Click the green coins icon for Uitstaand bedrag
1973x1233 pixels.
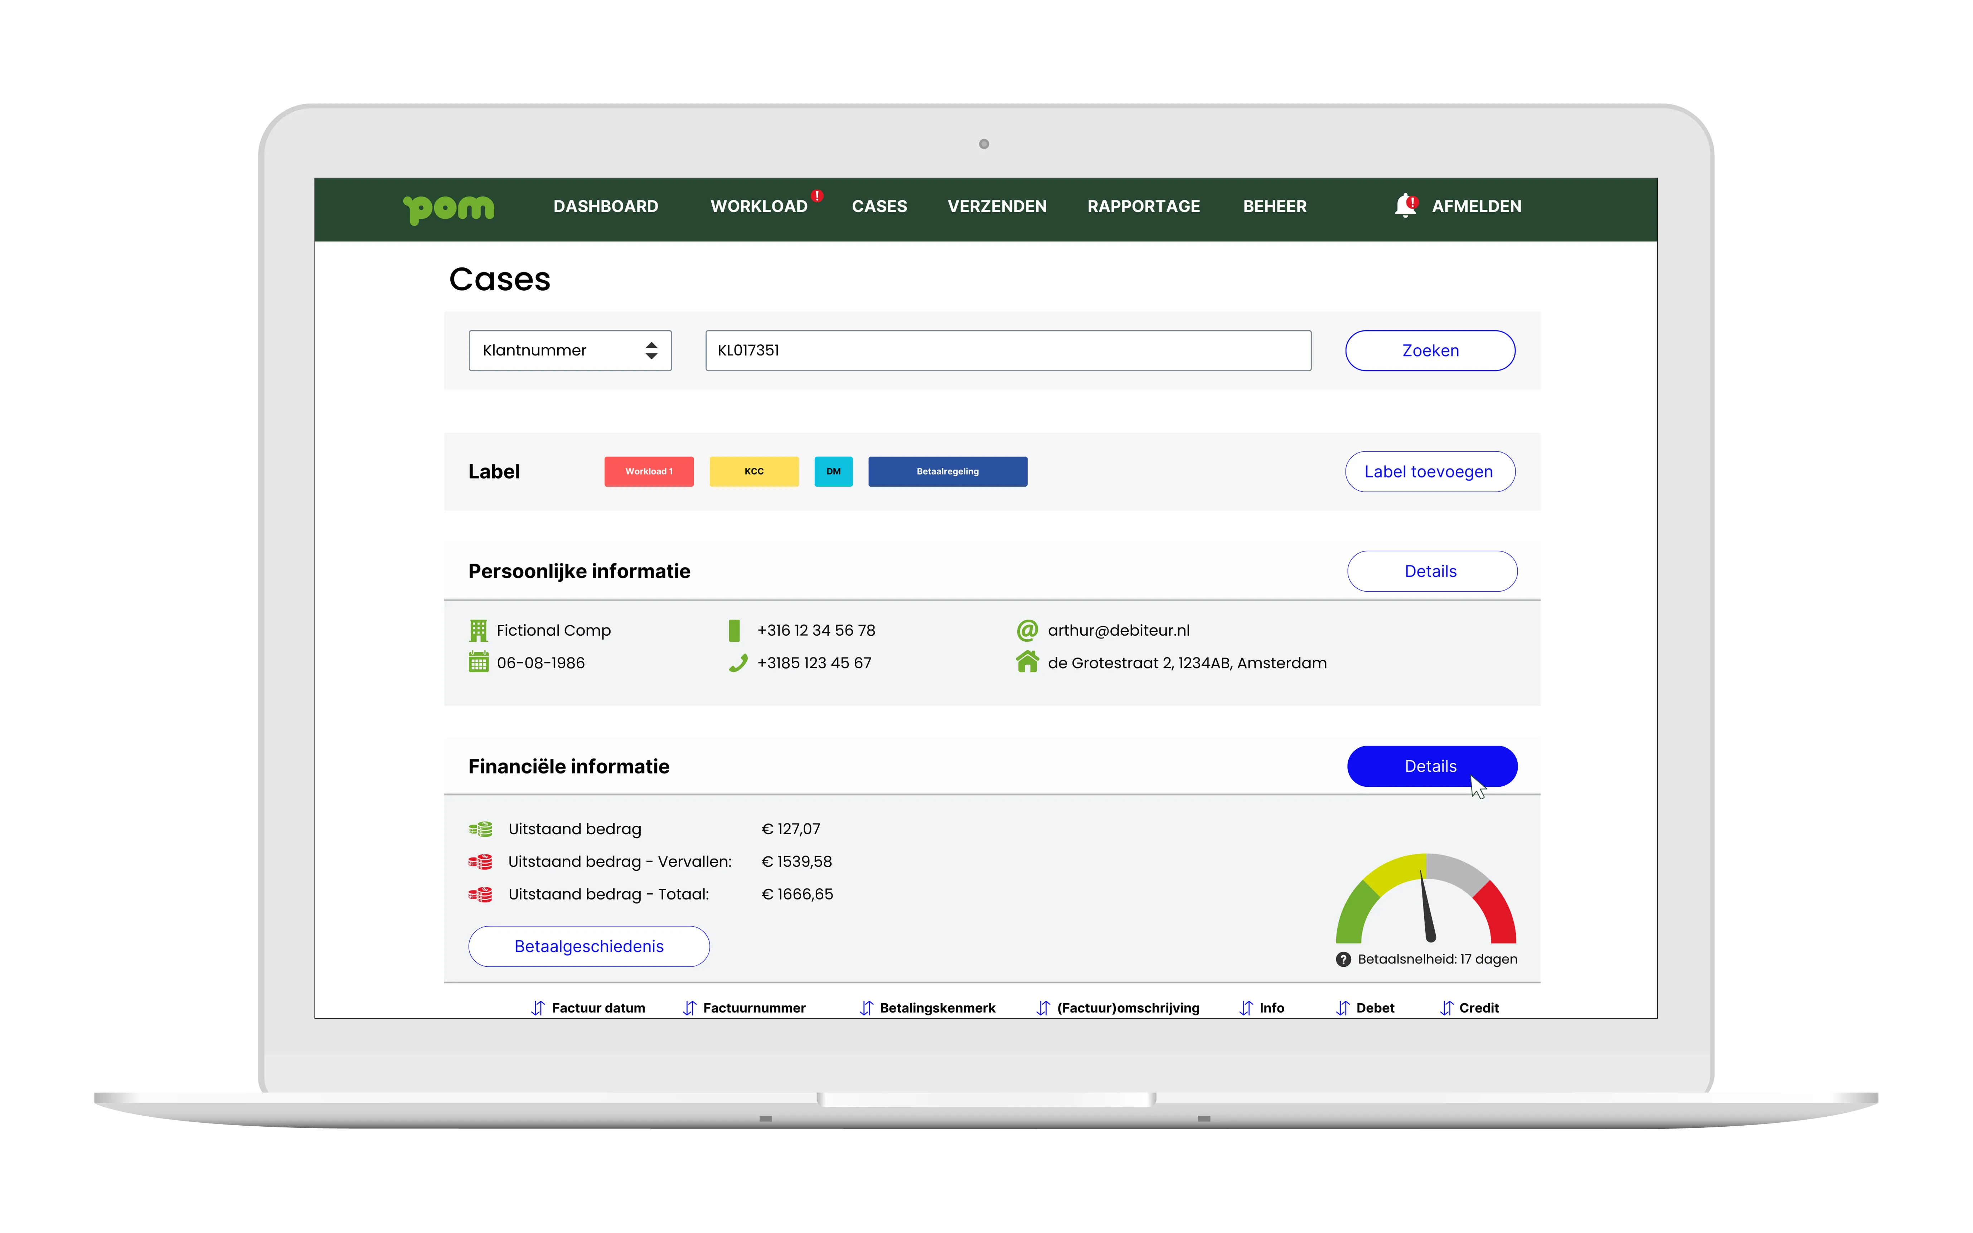click(480, 829)
